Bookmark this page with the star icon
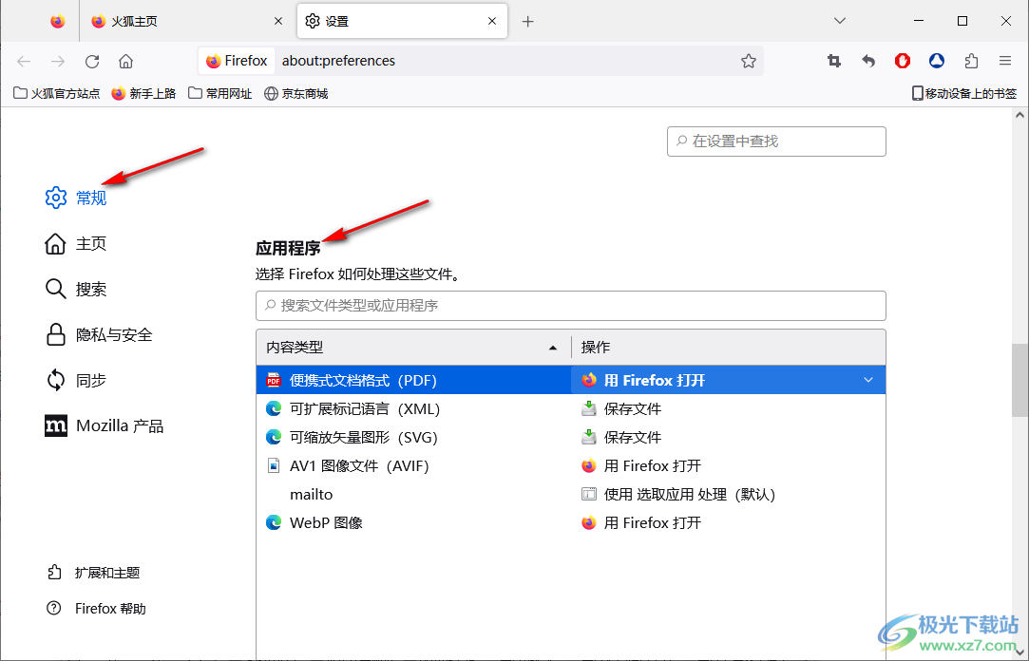 [x=748, y=61]
